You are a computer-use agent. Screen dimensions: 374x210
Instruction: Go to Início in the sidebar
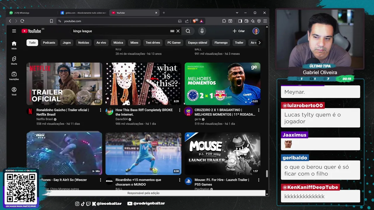pyautogui.click(x=14, y=45)
